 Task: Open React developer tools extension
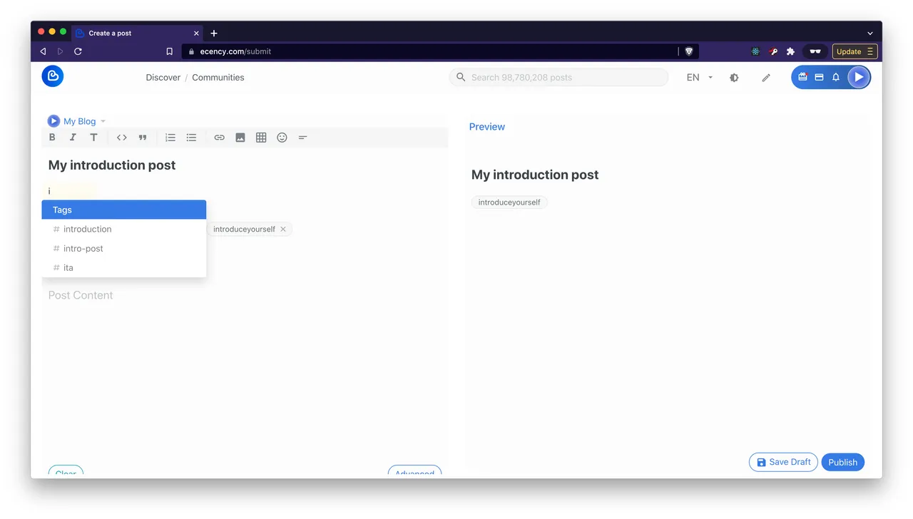755,51
